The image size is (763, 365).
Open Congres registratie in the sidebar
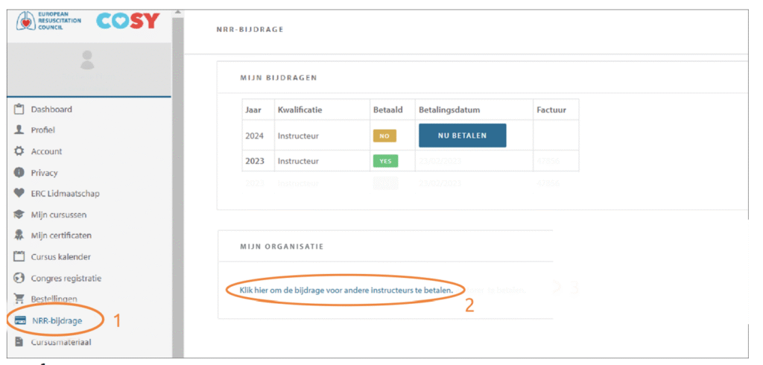pos(66,279)
